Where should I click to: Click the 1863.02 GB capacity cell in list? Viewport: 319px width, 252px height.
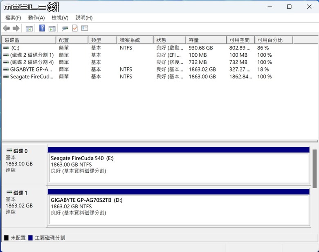(202, 69)
